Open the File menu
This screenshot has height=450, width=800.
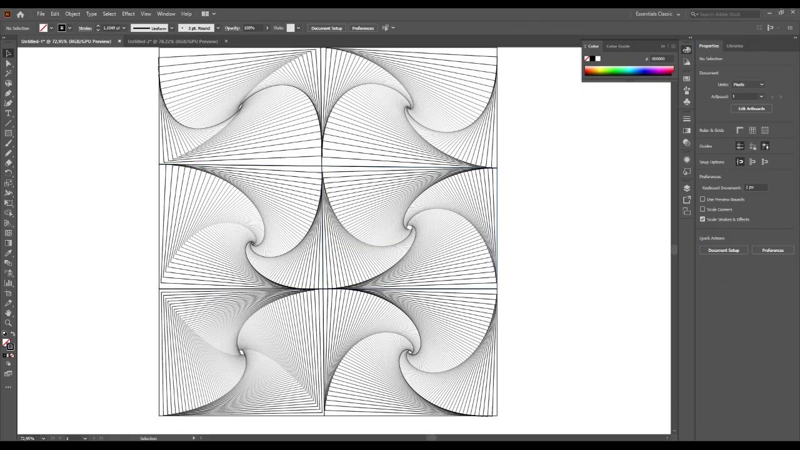click(41, 14)
